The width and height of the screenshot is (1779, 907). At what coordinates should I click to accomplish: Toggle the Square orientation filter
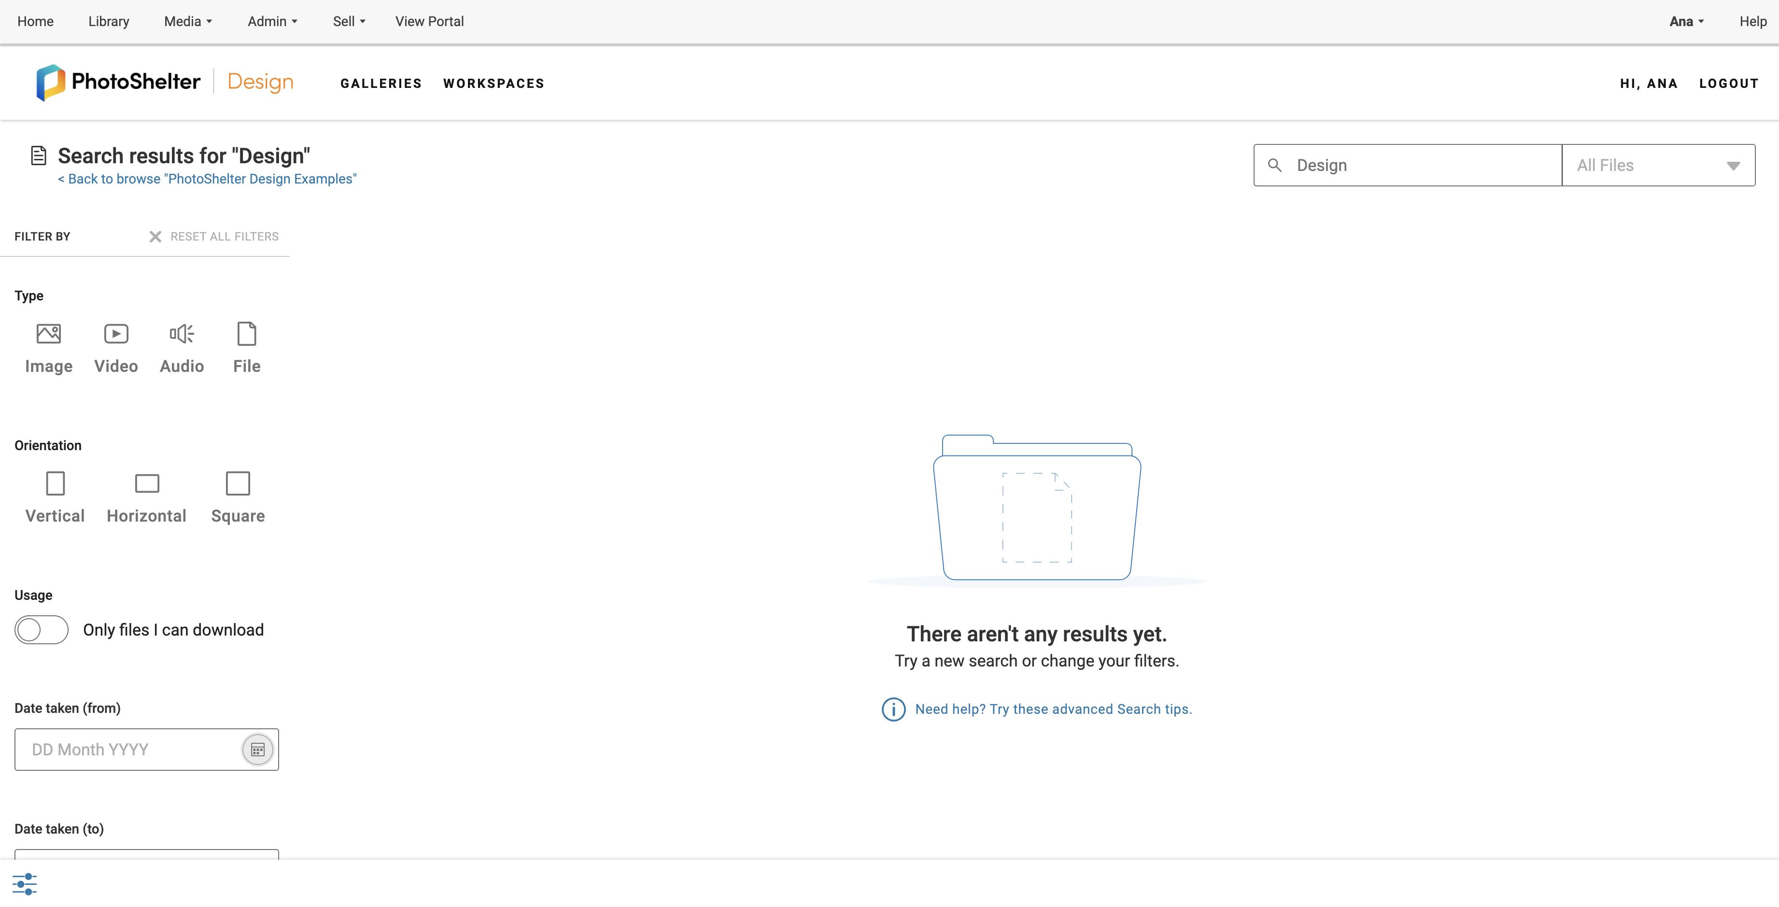point(238,483)
